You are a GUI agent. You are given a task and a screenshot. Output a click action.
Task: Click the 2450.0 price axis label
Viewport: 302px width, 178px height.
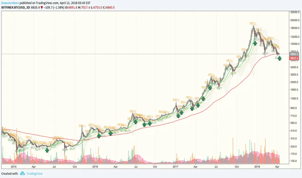(295, 82)
